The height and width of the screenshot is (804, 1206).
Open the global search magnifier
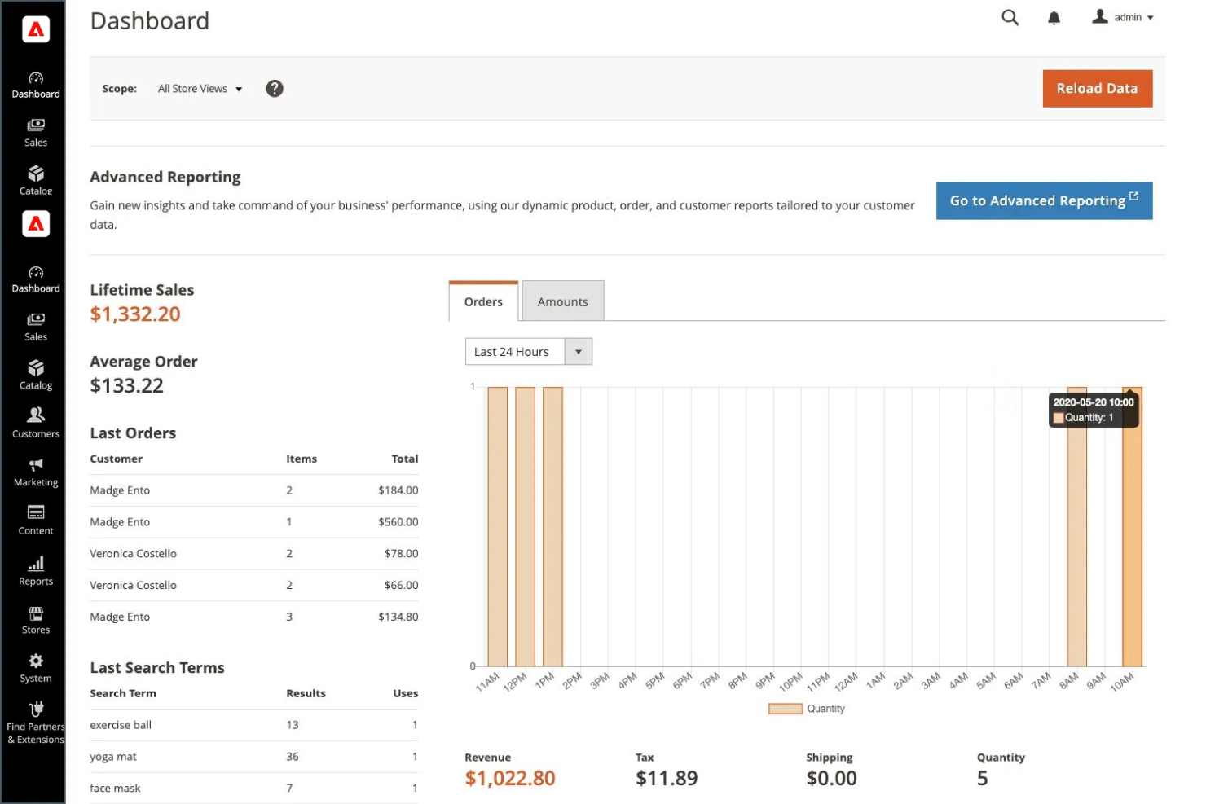click(x=1010, y=16)
